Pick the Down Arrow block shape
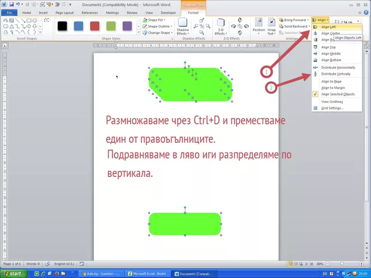 (x=35, y=26)
